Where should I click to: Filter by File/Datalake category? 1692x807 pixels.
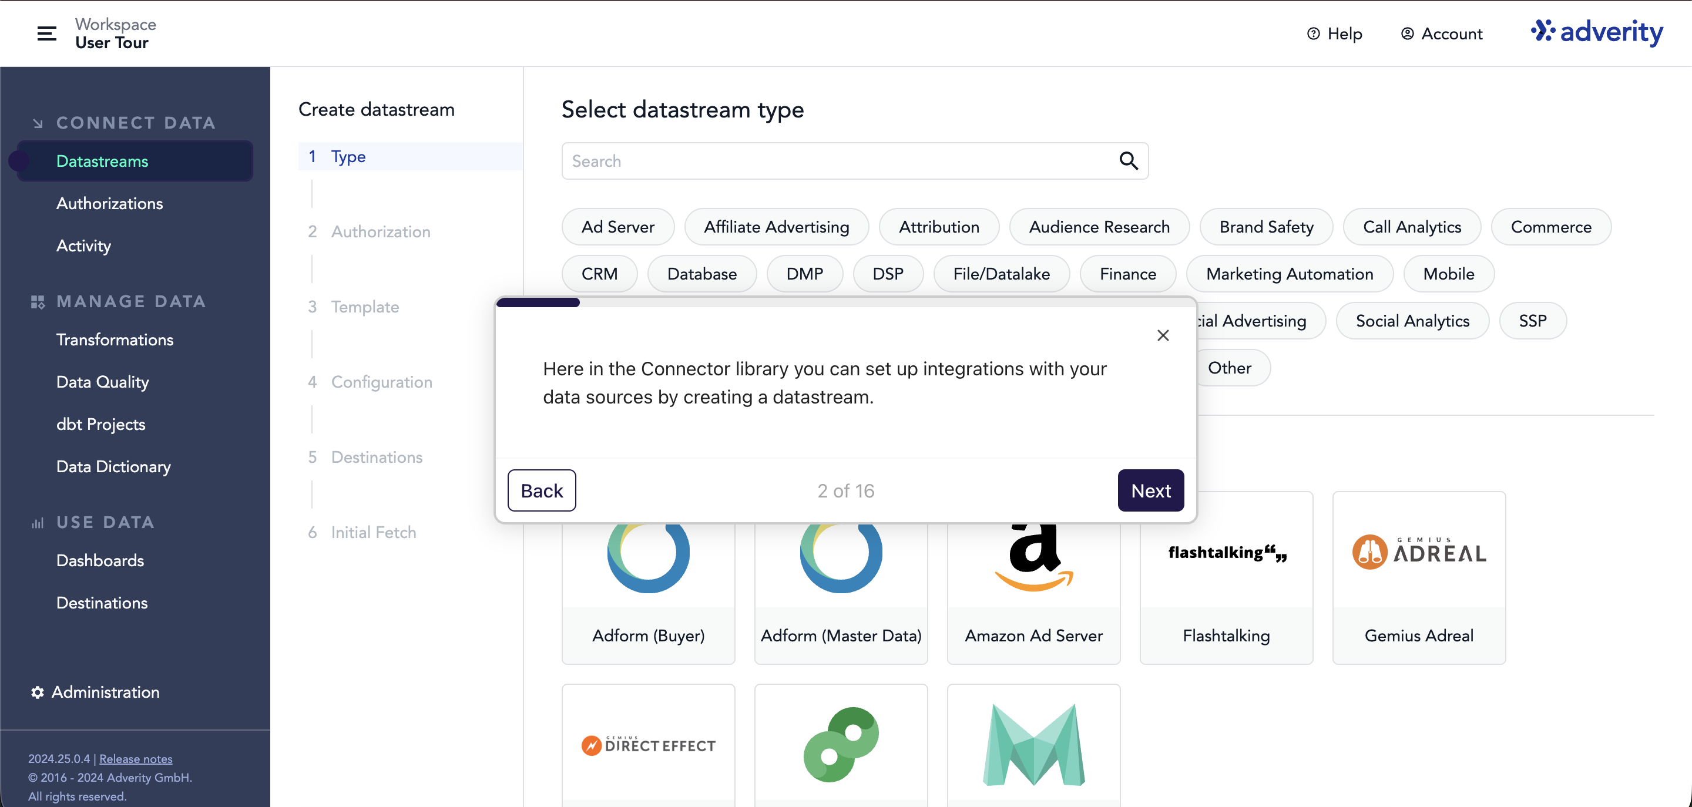[1001, 274]
